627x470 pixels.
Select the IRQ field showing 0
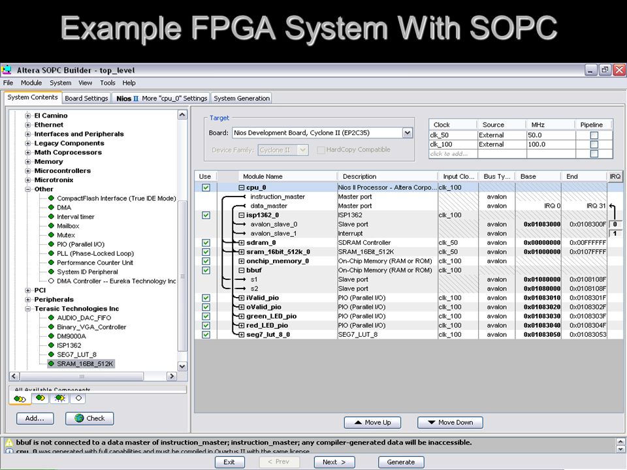pos(615,224)
